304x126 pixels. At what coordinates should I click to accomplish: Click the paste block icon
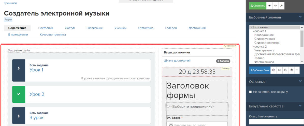tap(285, 70)
